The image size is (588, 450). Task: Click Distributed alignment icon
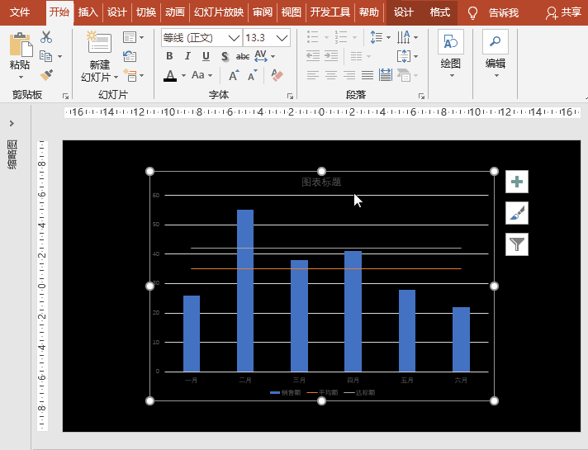386,75
